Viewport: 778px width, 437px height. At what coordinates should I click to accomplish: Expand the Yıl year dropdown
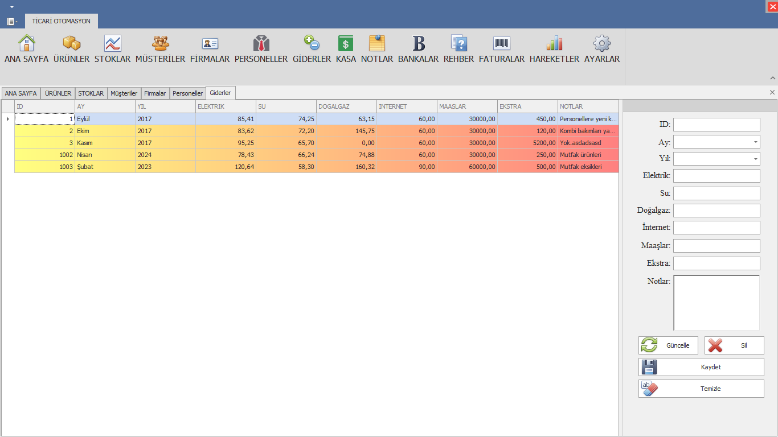(x=755, y=159)
